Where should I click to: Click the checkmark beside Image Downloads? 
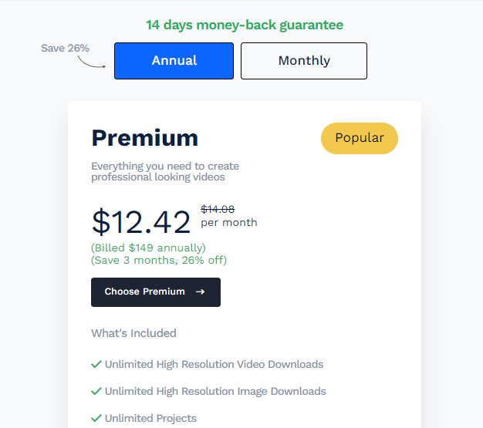96,391
